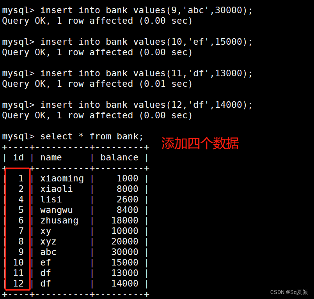Click the balance value 8400

coord(128,210)
